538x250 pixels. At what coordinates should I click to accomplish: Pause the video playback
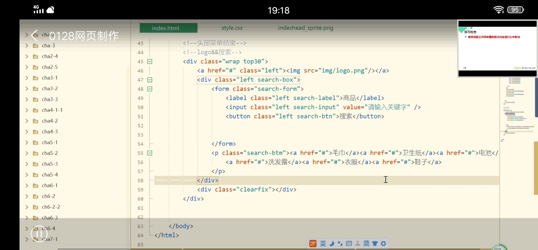pyautogui.click(x=39, y=234)
